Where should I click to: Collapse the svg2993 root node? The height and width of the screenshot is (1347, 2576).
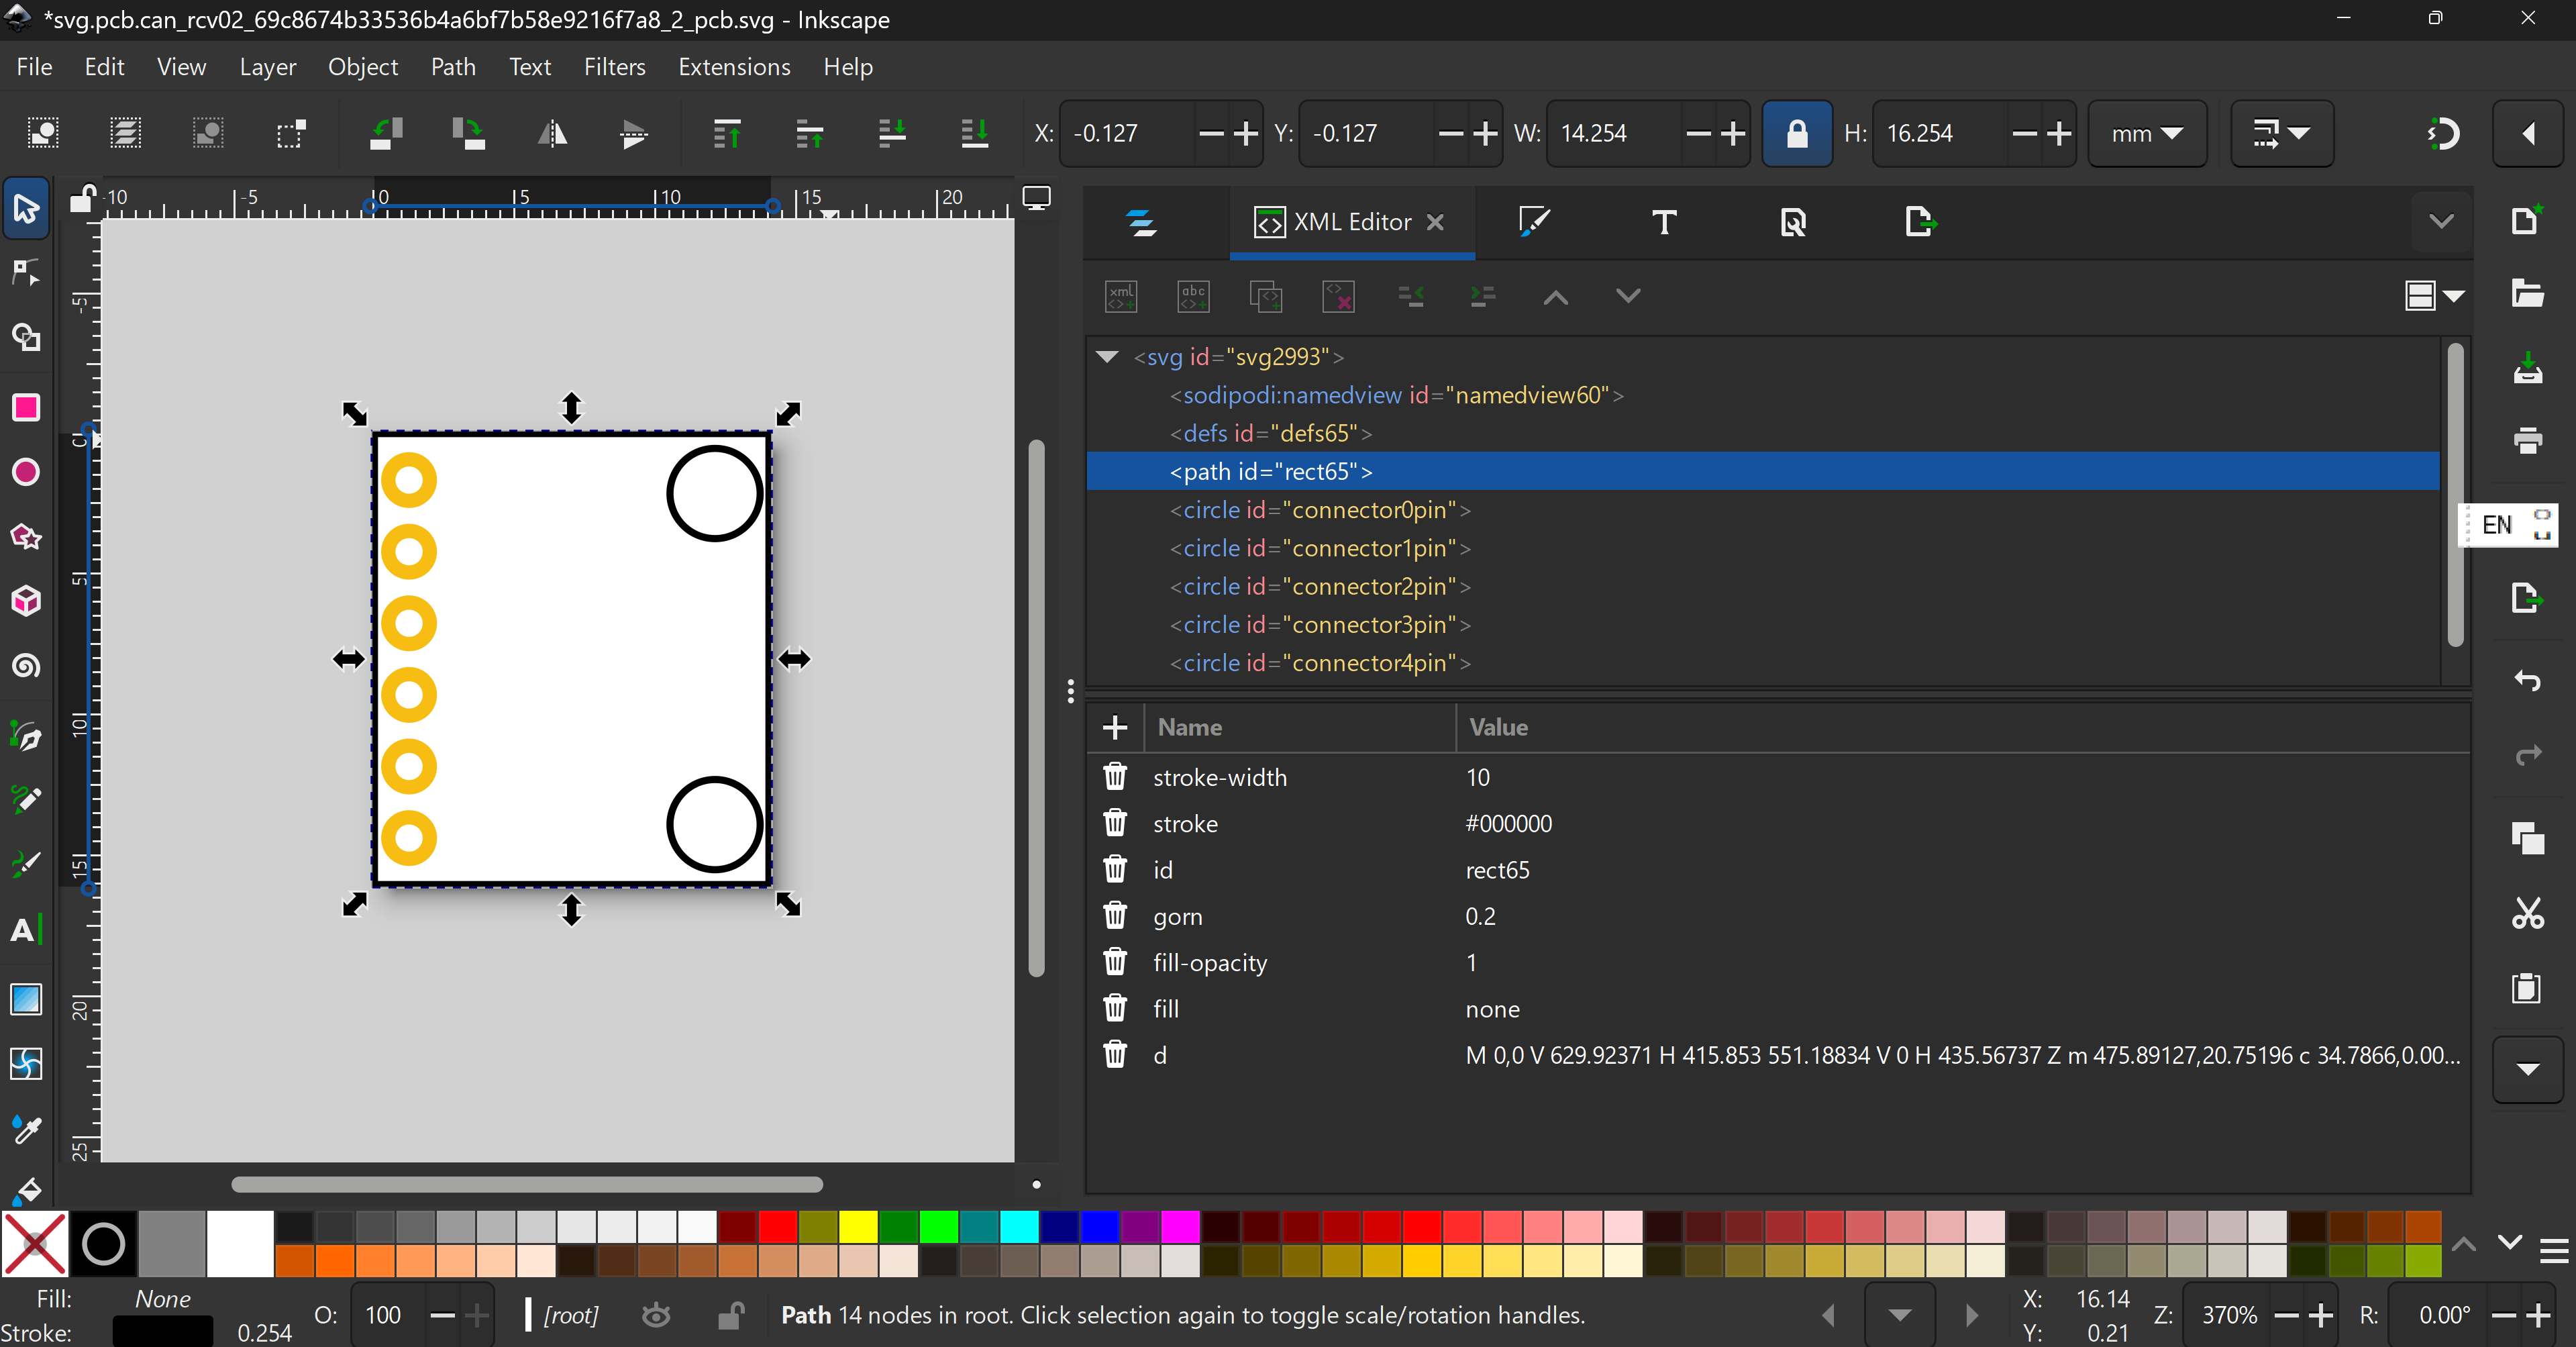[1107, 357]
